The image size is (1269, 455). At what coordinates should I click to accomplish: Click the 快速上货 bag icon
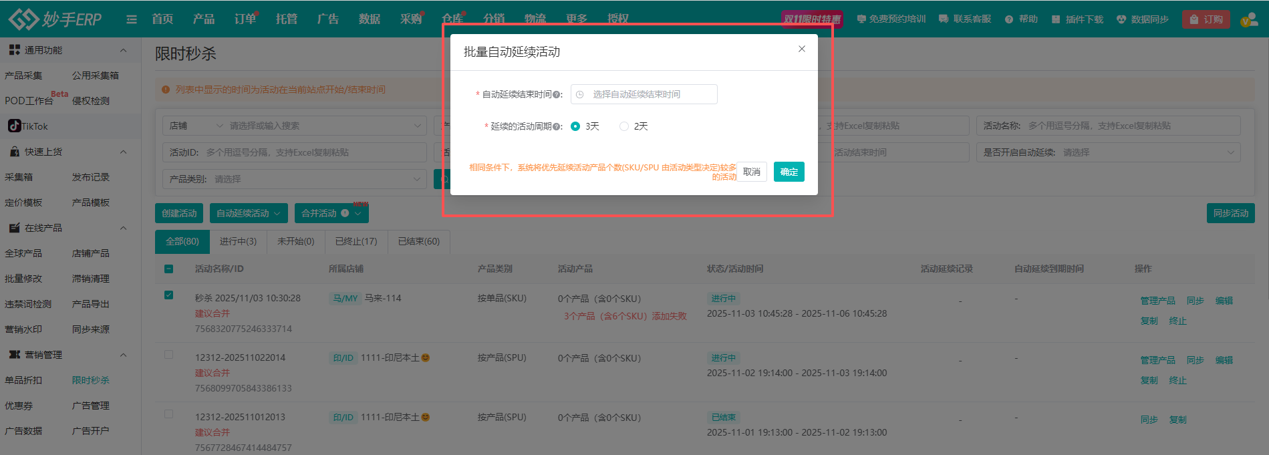[x=14, y=152]
